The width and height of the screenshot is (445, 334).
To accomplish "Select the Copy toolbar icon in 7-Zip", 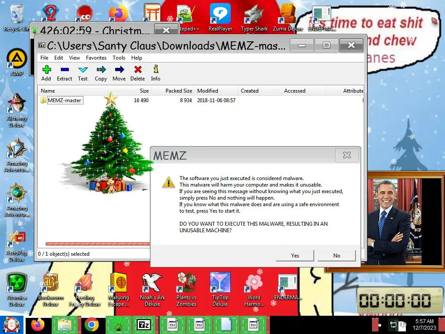I will coord(101,73).
